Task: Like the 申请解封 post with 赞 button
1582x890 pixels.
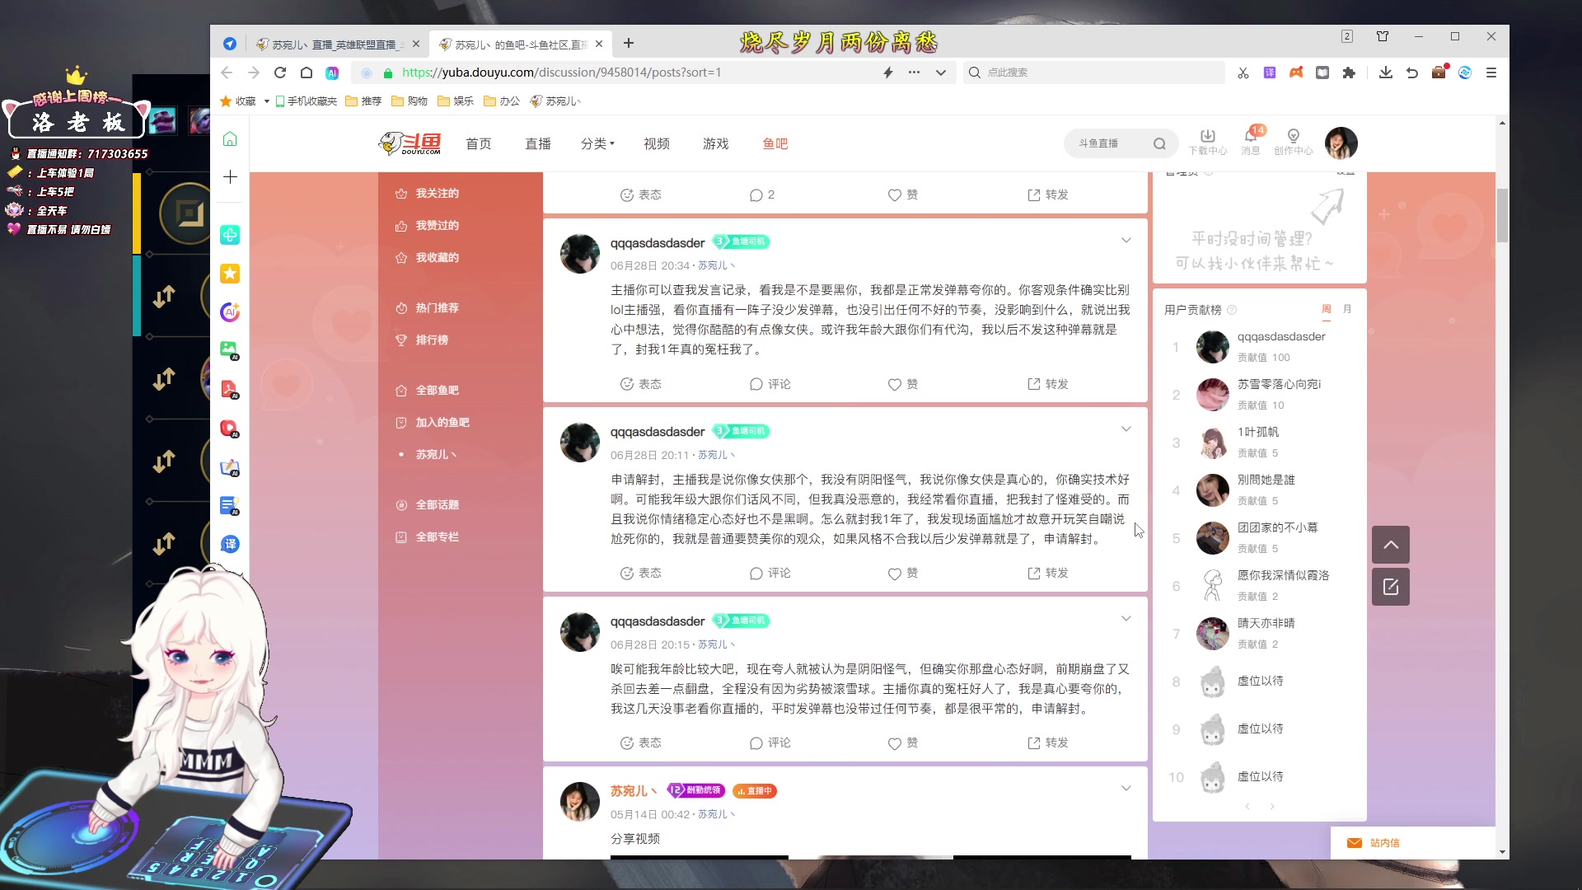Action: 902,573
